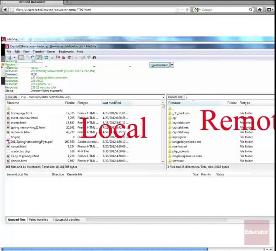Open the Server menu

pyautogui.click(x=51, y=52)
